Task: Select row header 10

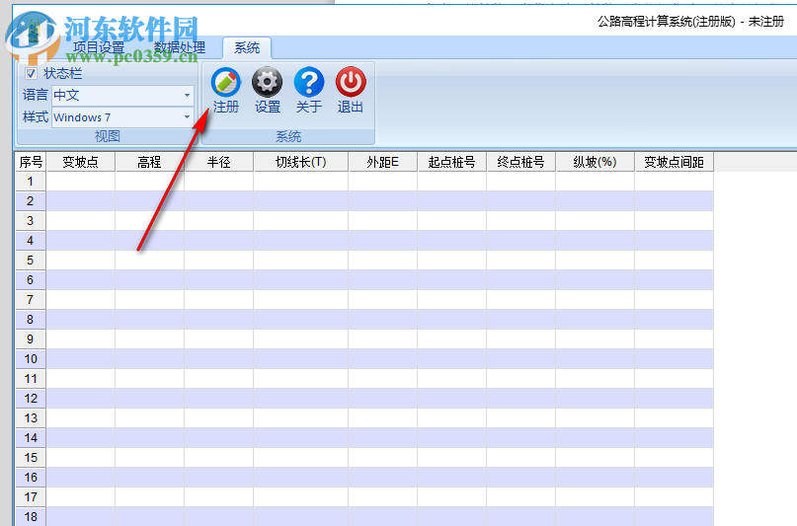Action: click(31, 359)
